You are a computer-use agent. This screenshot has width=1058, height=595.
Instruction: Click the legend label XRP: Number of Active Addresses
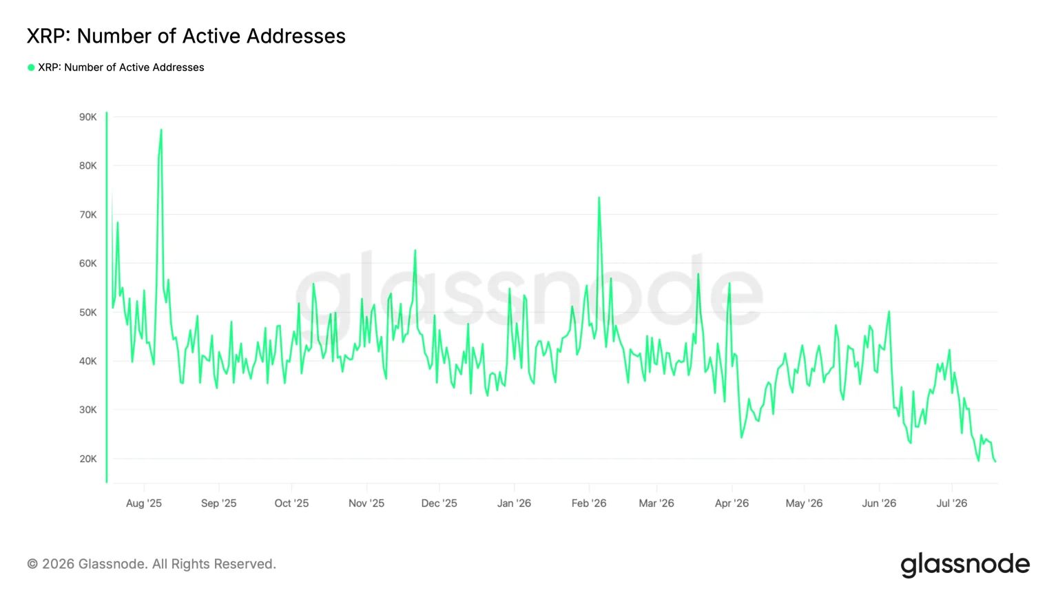pos(121,67)
